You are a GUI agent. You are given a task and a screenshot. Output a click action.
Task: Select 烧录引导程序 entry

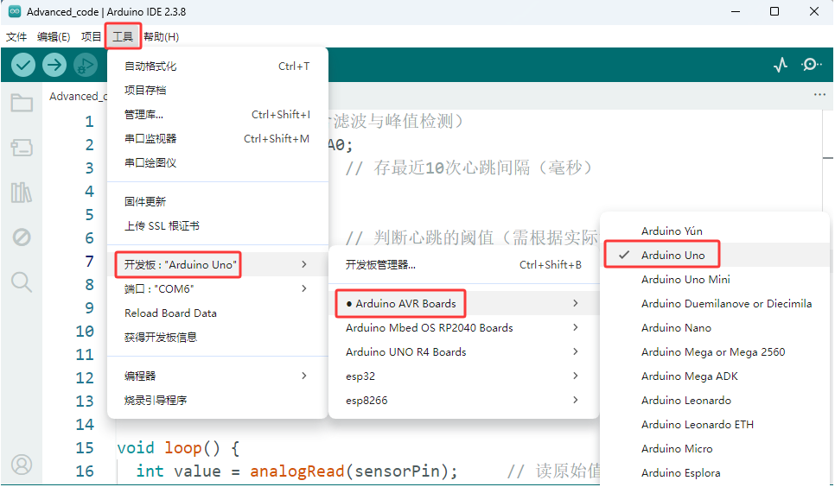click(x=217, y=400)
